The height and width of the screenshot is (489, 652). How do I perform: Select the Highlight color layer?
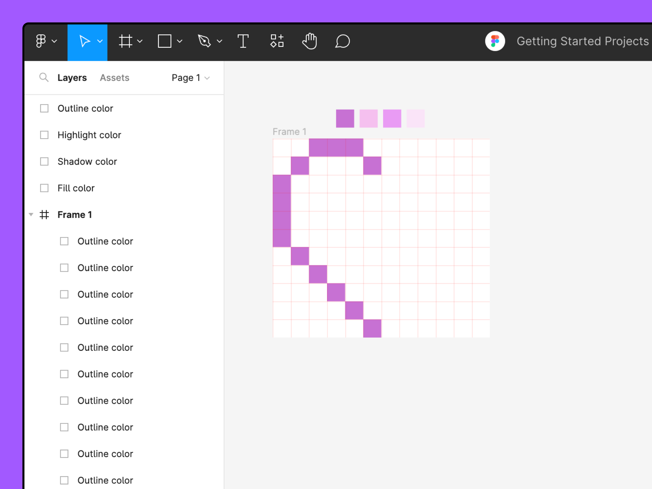[x=89, y=135]
